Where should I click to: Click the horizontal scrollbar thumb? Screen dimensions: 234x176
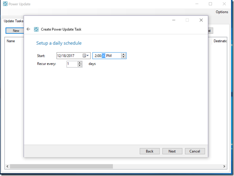[x=62, y=166]
